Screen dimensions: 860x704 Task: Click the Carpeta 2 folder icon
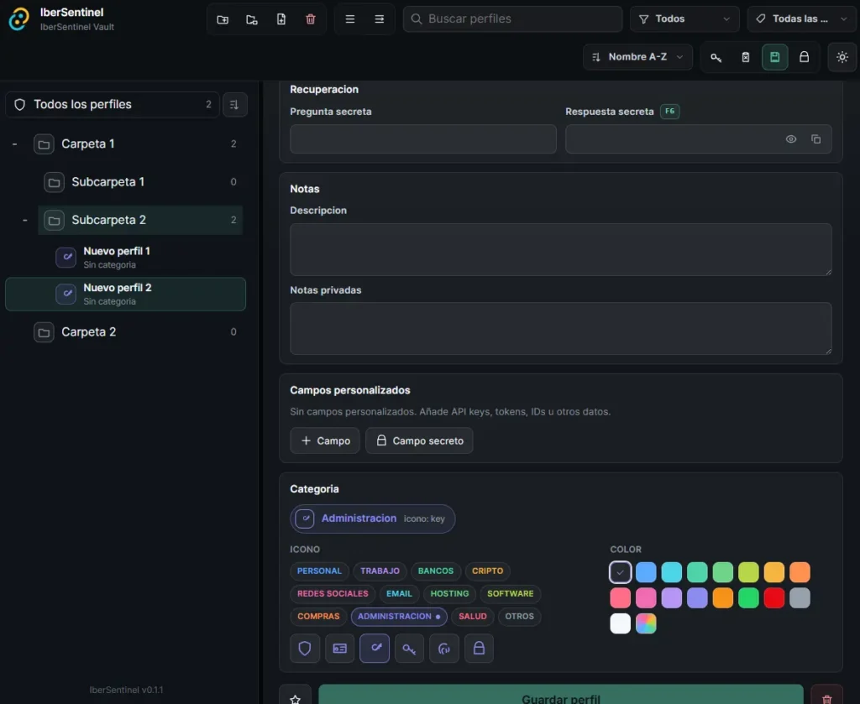44,332
